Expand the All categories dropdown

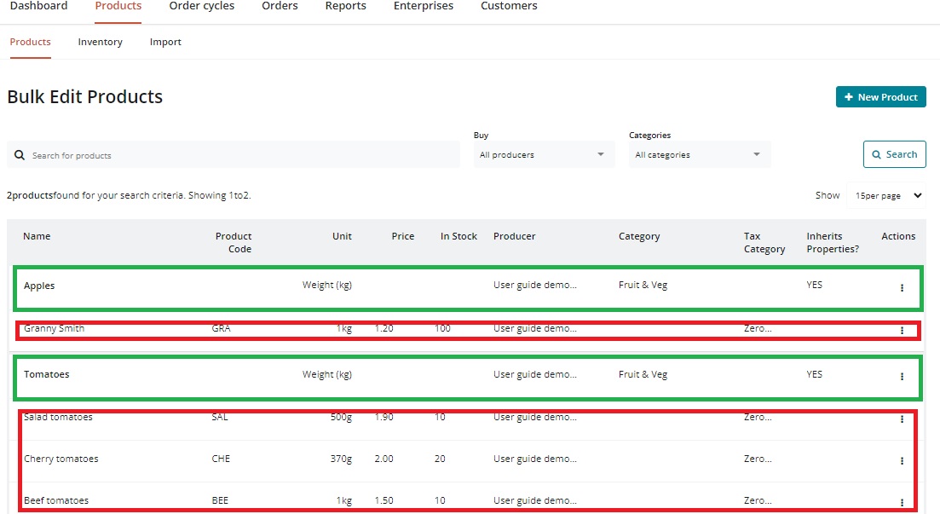pyautogui.click(x=699, y=155)
